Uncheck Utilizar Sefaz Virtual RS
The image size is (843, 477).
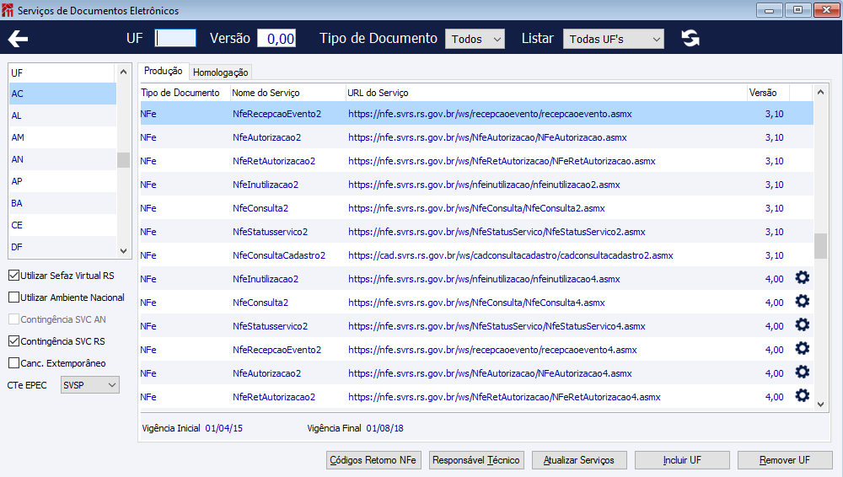[x=14, y=276]
